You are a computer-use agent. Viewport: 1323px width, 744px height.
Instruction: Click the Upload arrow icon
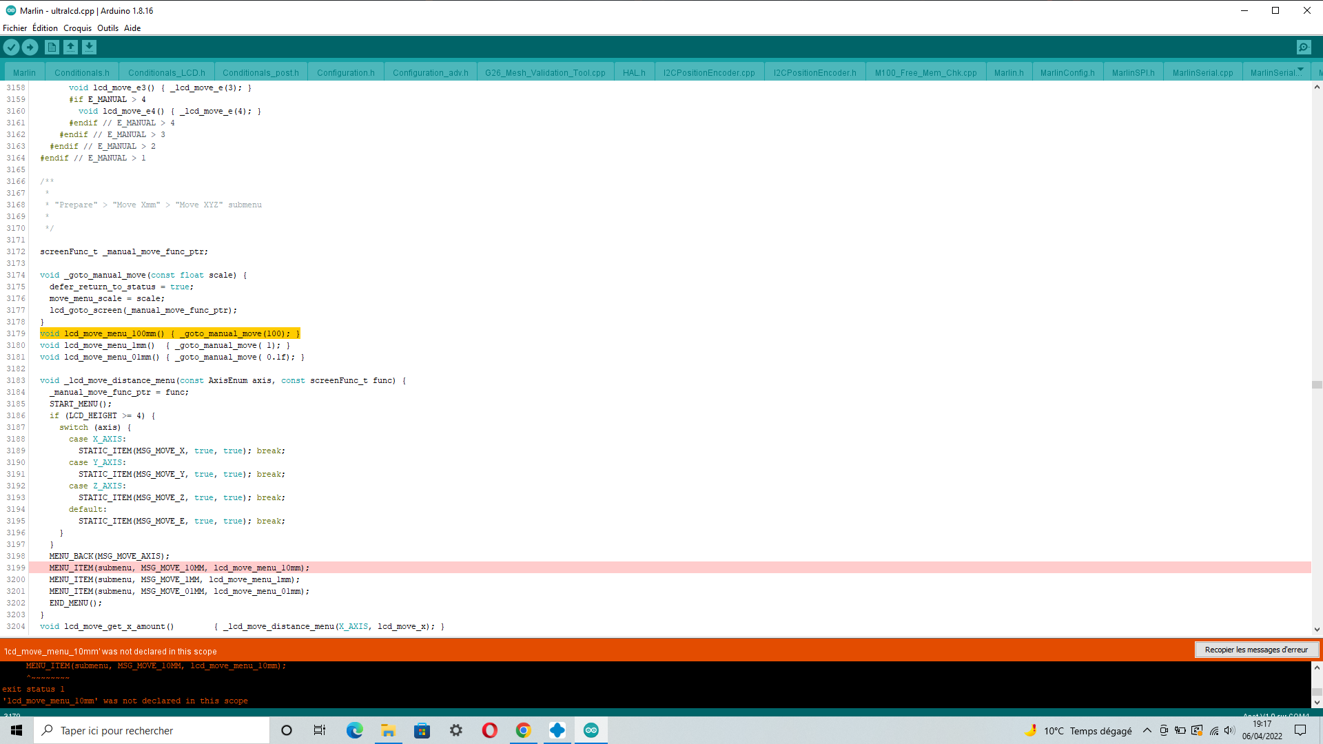30,47
